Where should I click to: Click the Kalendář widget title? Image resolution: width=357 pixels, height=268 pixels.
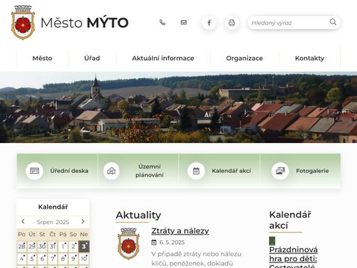(x=53, y=207)
